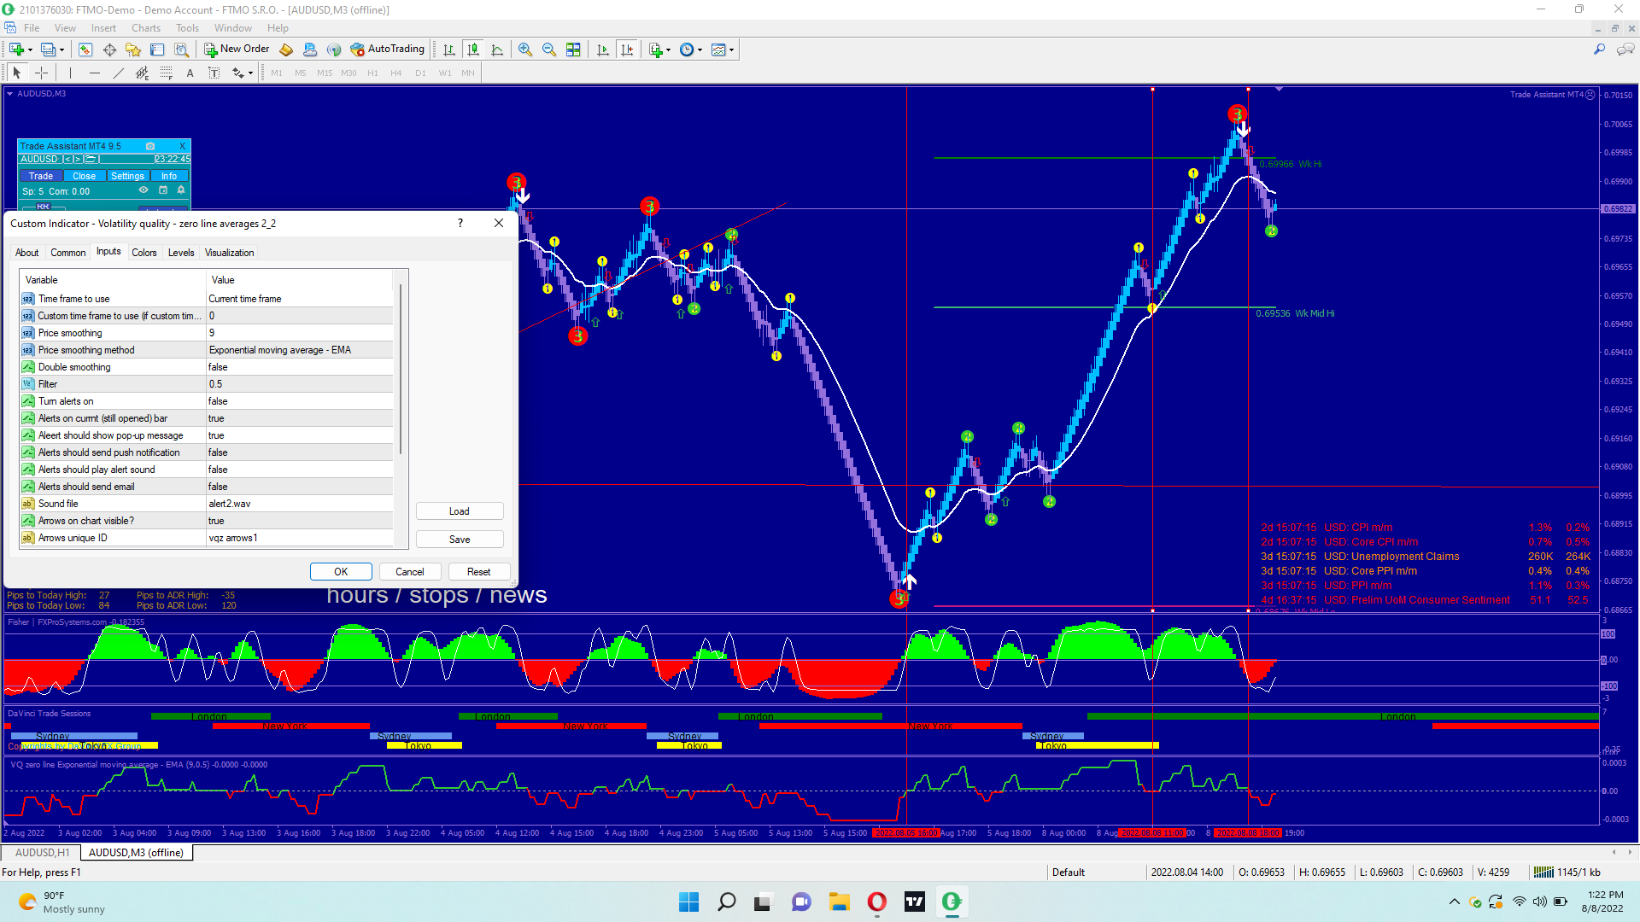Open the Charts menu
1640x922 pixels.
coord(145,28)
